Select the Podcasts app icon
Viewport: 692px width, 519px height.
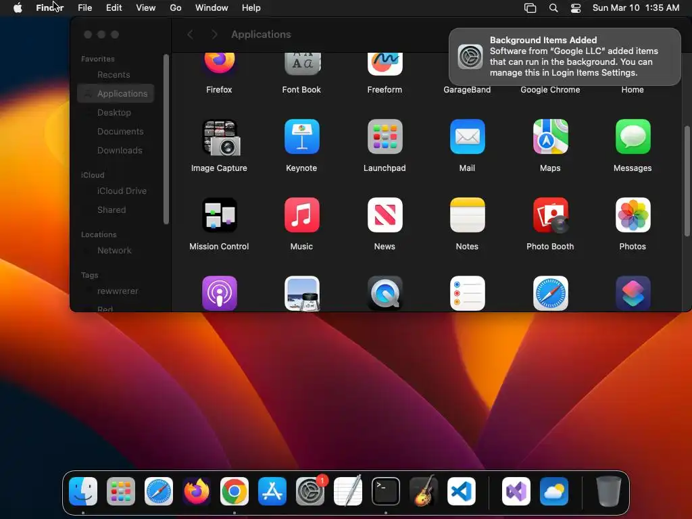pyautogui.click(x=220, y=293)
